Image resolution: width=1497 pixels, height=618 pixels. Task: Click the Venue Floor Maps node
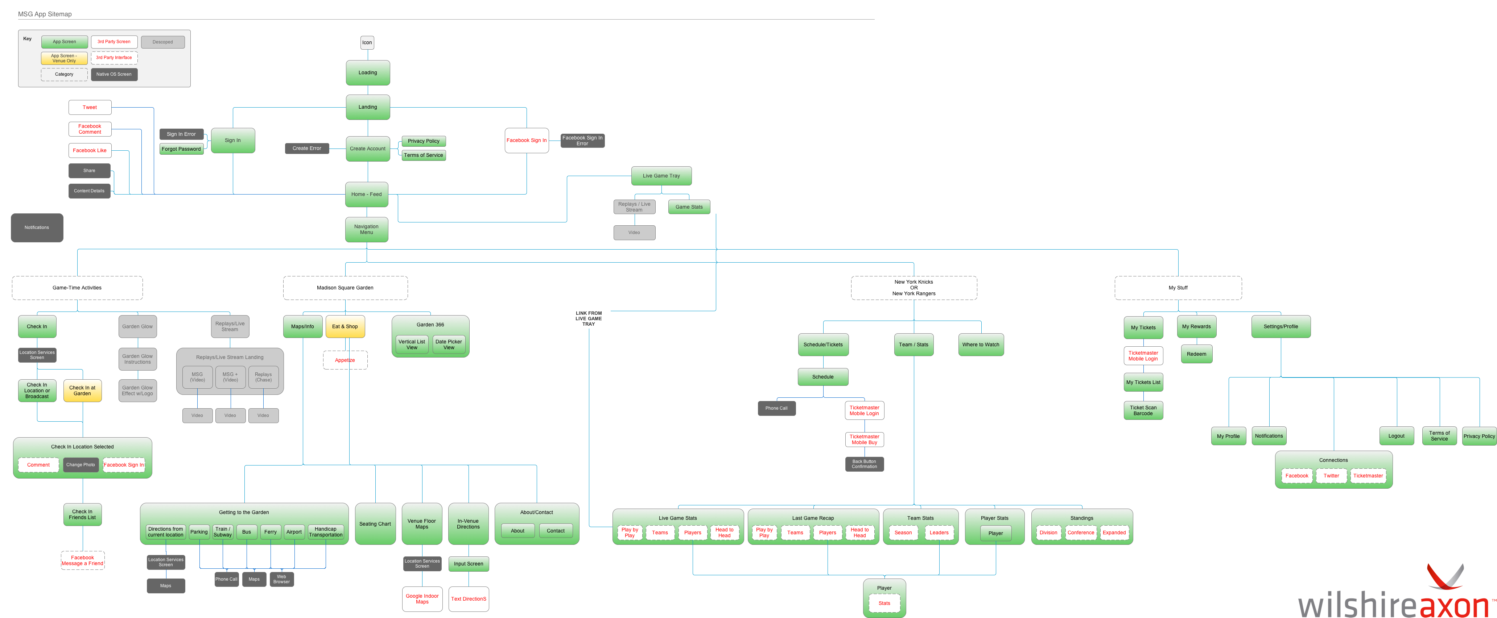[x=422, y=524]
